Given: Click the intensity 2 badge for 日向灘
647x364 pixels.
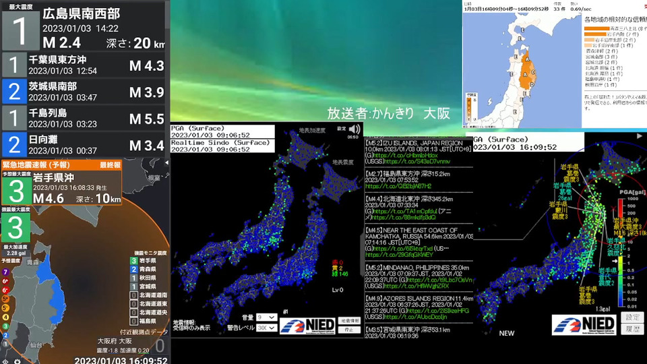Looking at the screenshot, I should tap(14, 145).
